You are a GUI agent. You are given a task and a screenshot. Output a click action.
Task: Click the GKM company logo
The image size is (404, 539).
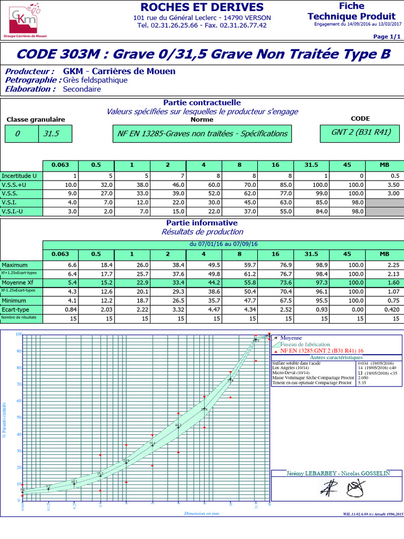click(x=22, y=20)
